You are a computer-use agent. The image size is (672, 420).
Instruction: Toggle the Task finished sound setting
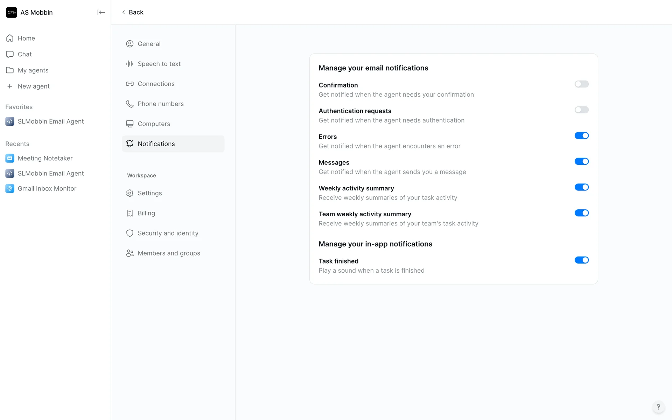[x=581, y=260]
